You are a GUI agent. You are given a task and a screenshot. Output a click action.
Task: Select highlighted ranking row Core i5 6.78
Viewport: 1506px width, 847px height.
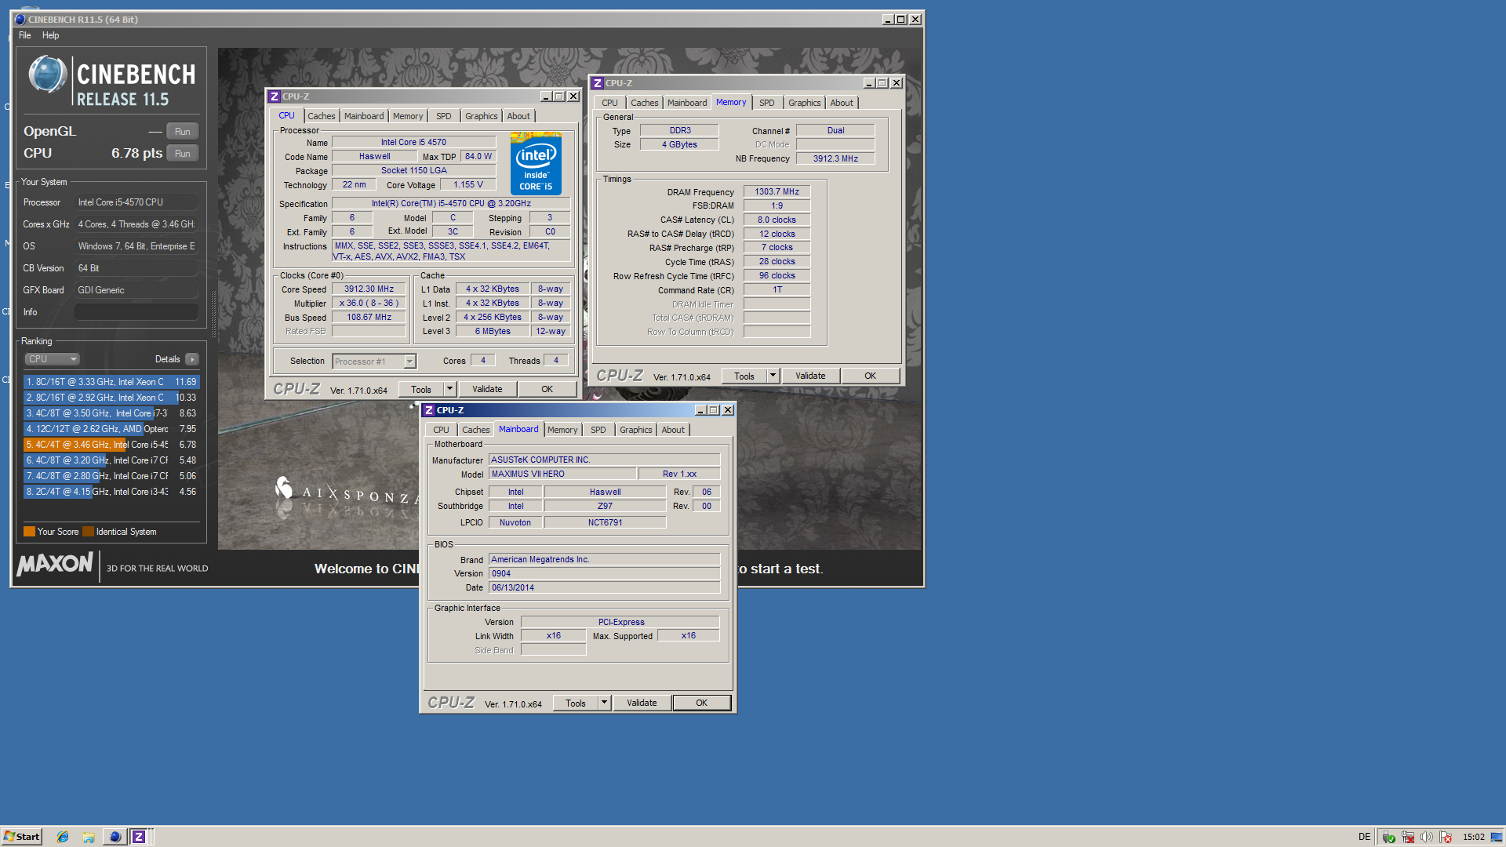pos(111,445)
